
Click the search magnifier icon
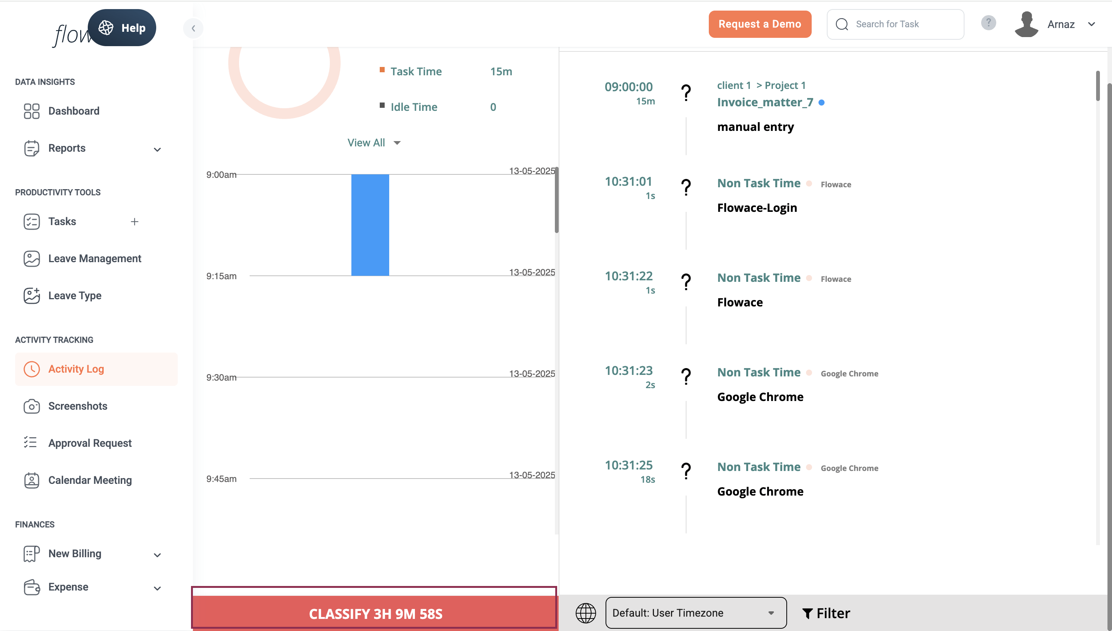(842, 24)
